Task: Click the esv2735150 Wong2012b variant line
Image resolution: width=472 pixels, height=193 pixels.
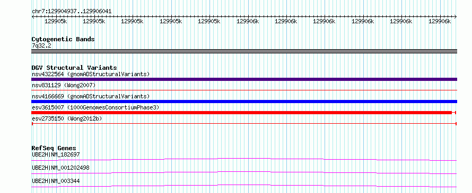Action: click(244, 124)
